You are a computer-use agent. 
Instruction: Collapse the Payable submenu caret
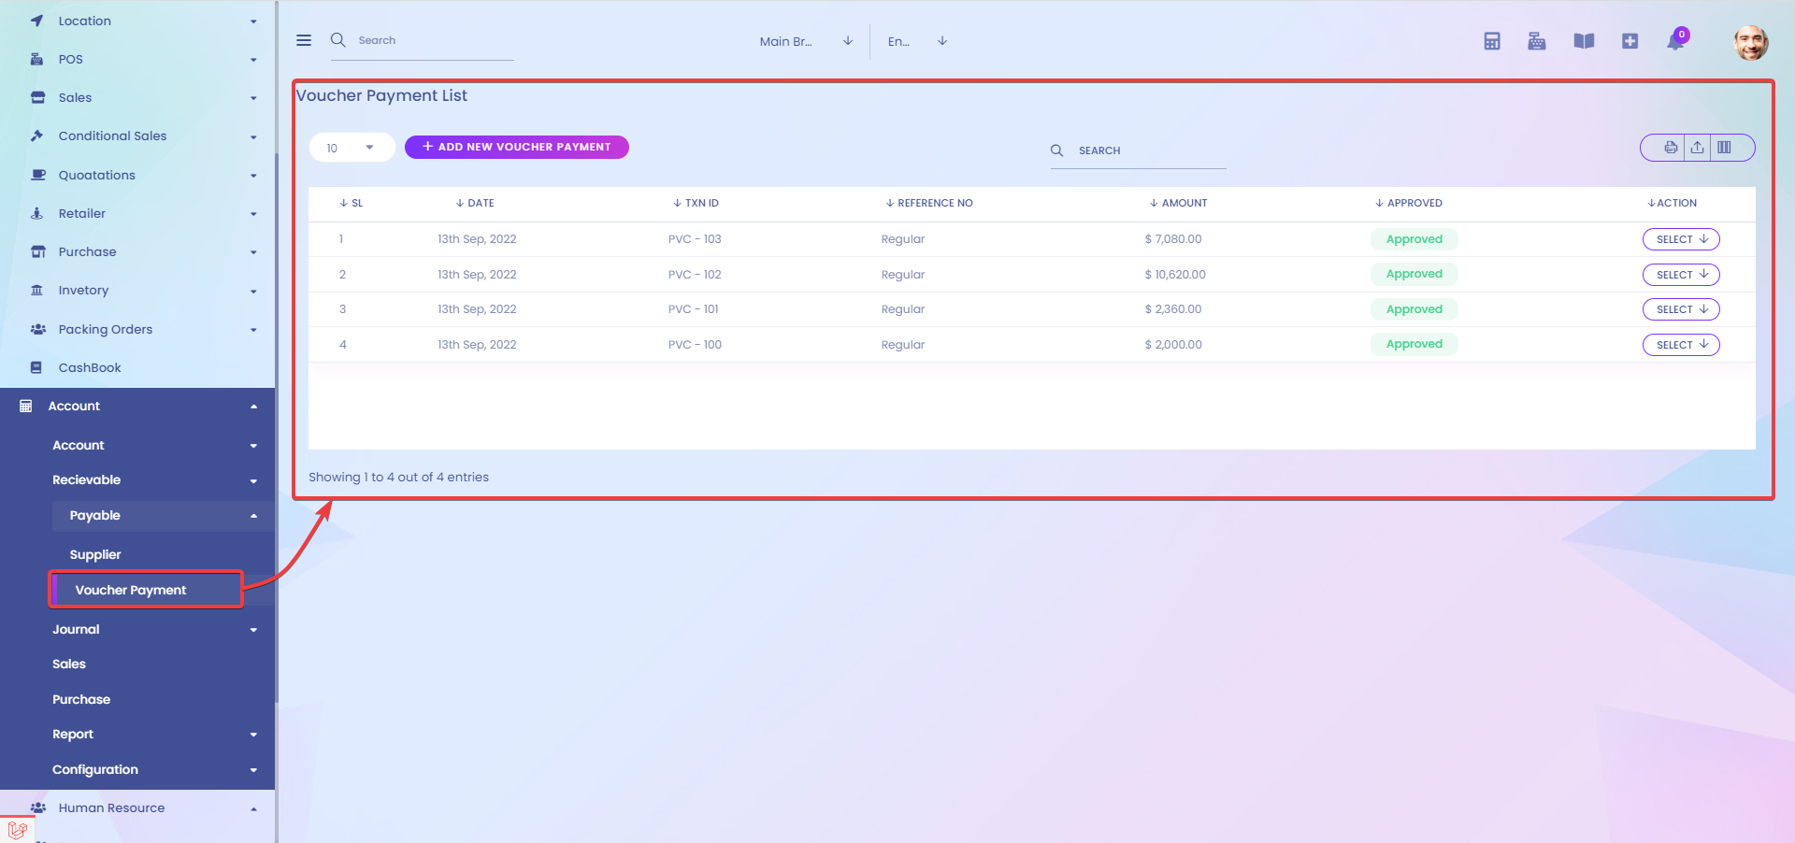click(253, 516)
